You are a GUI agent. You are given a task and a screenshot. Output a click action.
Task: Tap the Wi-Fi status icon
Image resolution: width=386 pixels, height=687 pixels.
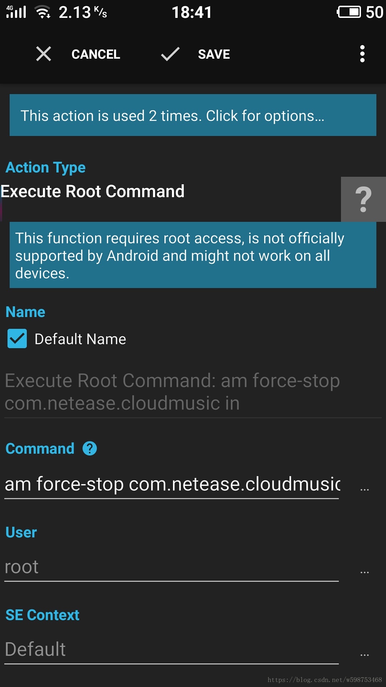(43, 12)
